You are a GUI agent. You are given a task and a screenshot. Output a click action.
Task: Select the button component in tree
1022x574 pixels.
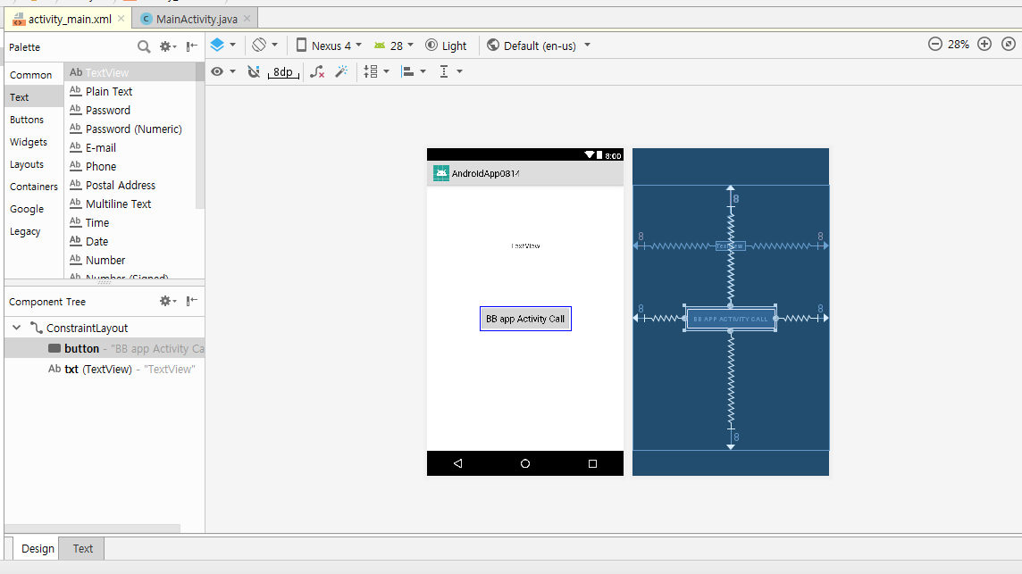point(105,348)
